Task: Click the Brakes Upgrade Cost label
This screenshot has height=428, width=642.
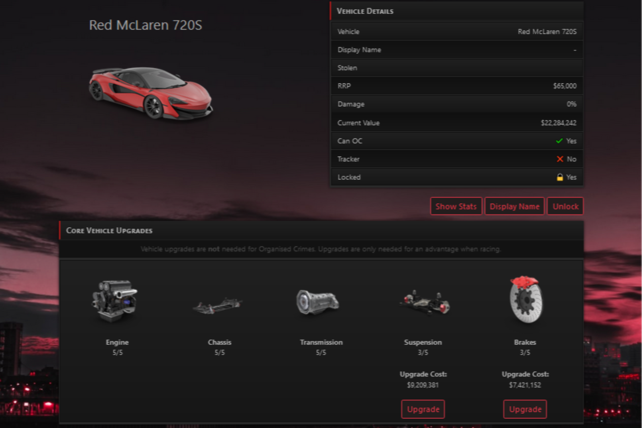Action: pyautogui.click(x=525, y=374)
